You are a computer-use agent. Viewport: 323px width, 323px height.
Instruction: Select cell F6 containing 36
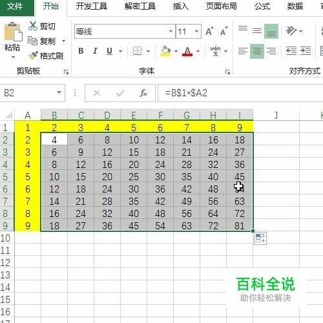(160, 189)
